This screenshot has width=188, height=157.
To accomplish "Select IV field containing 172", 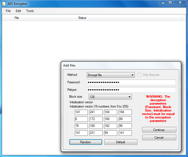I will coord(96,119).
